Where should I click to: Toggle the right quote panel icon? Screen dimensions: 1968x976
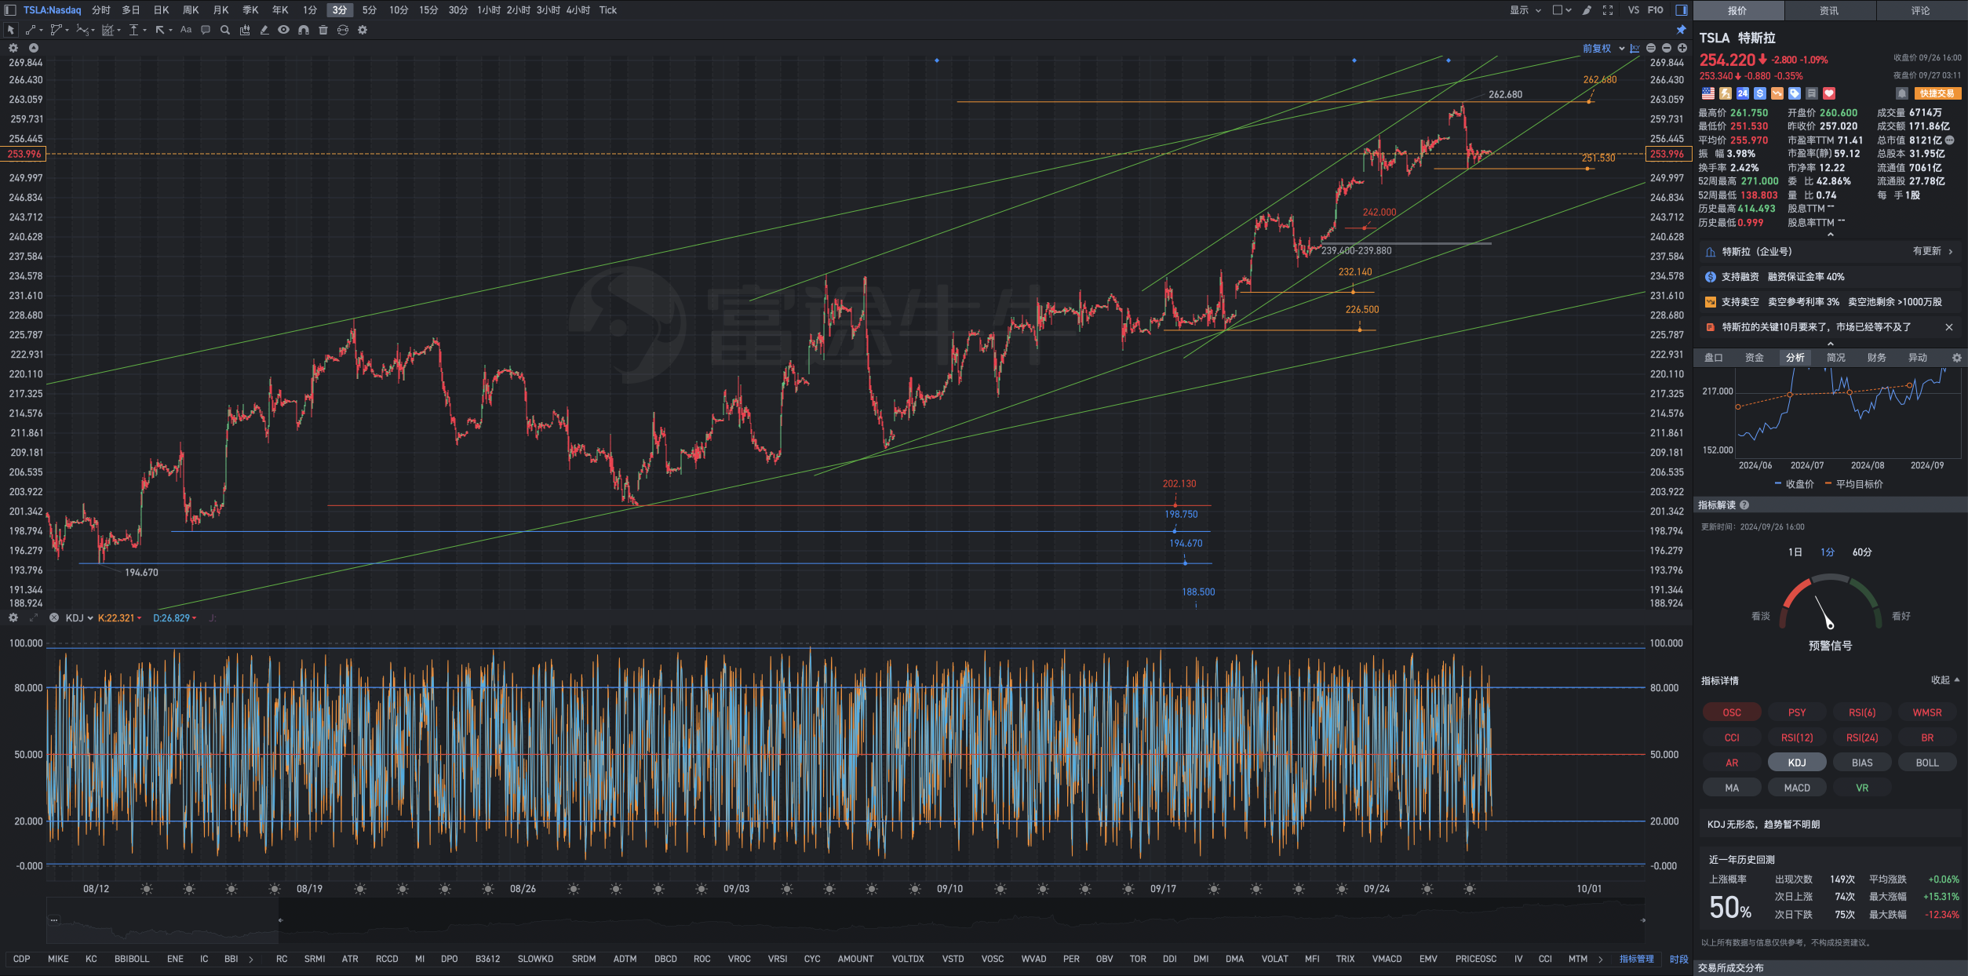point(1682,10)
